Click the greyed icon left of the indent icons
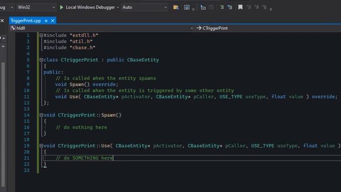This screenshot has width=341, height=192. click(x=211, y=7)
